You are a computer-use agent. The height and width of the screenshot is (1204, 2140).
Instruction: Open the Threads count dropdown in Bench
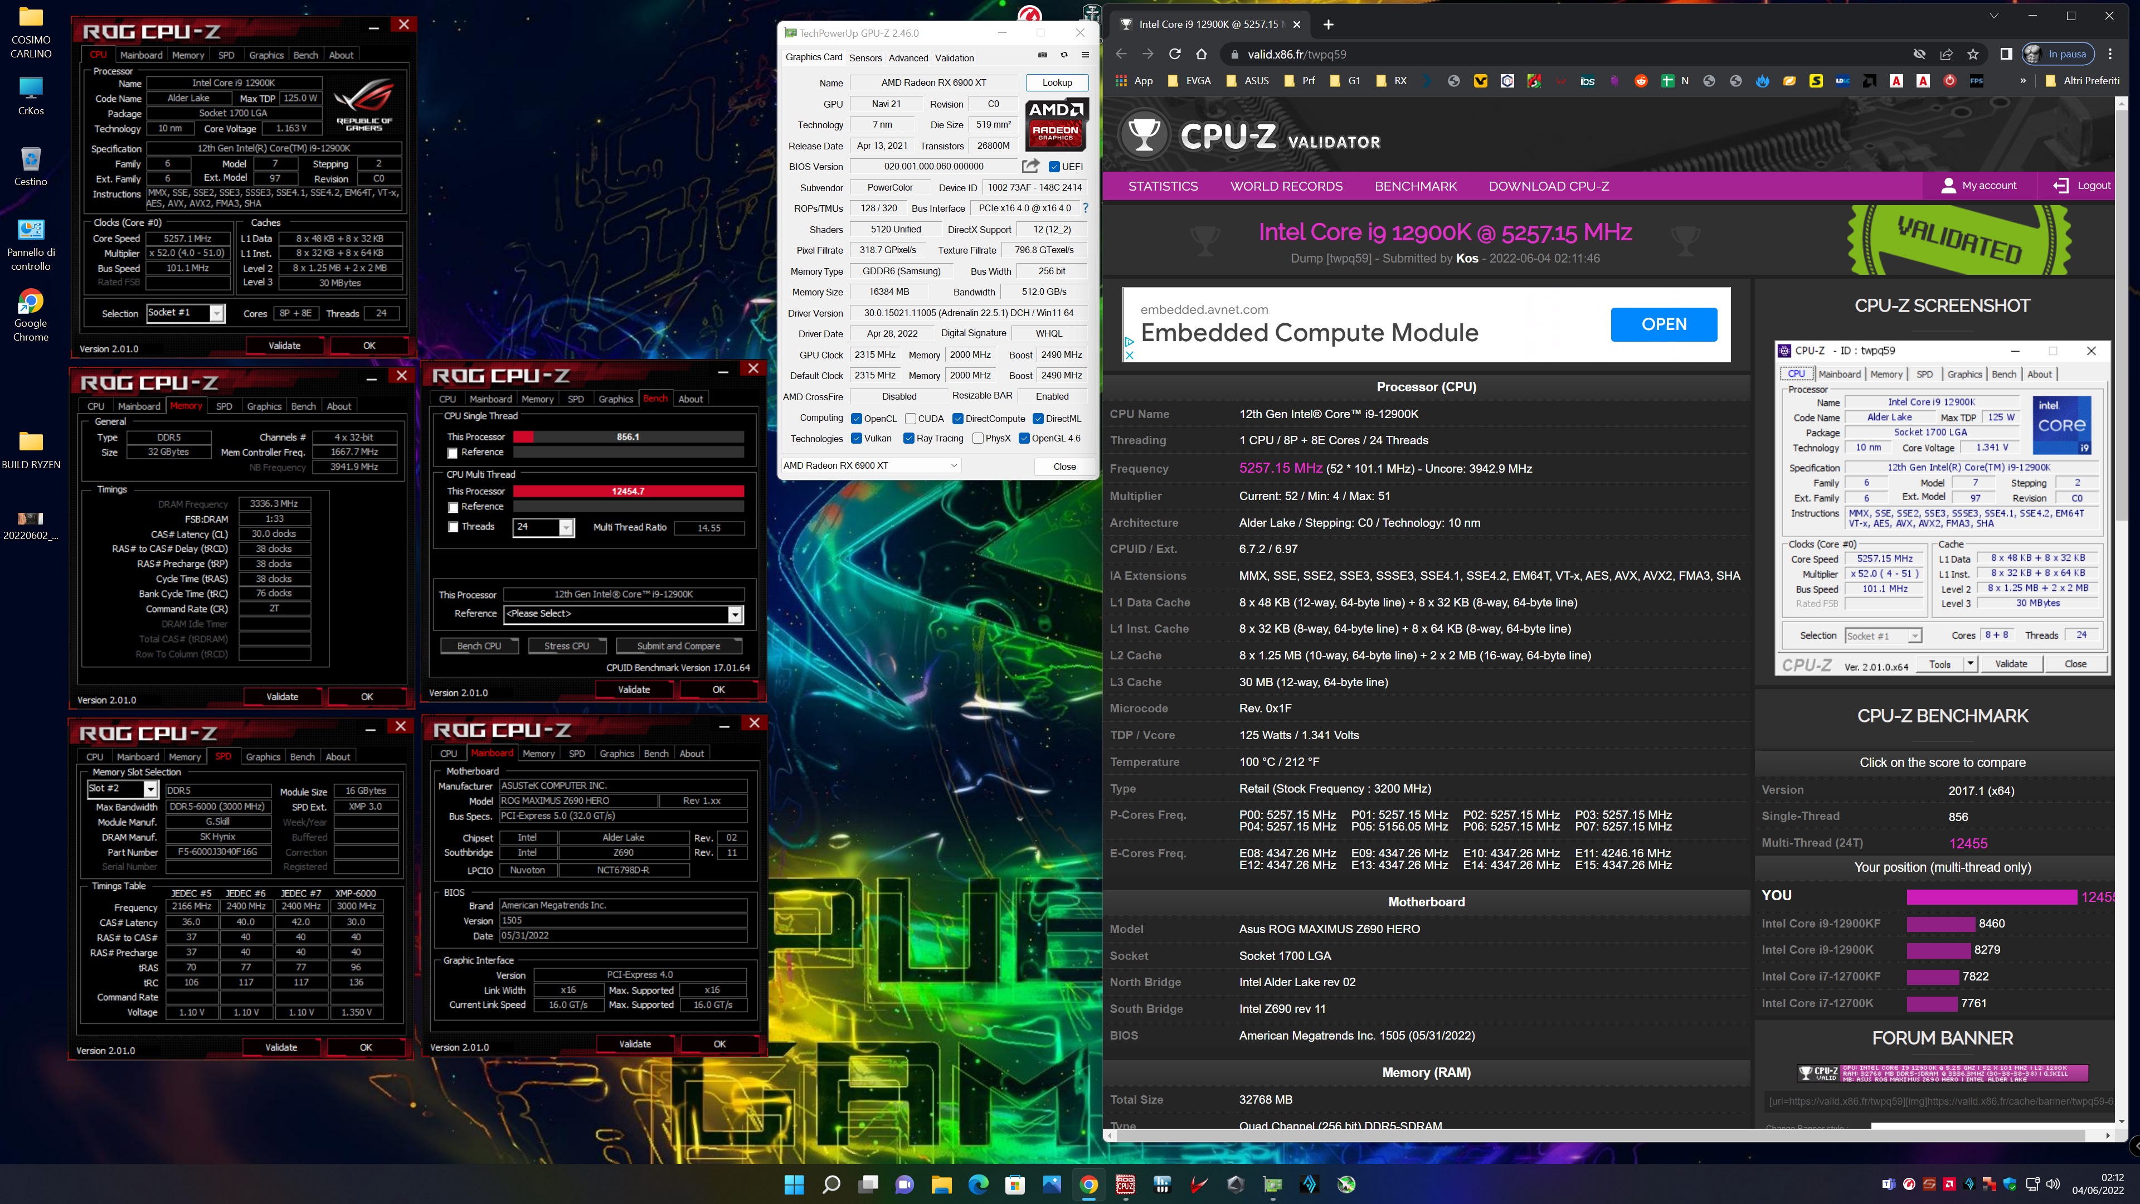click(544, 527)
